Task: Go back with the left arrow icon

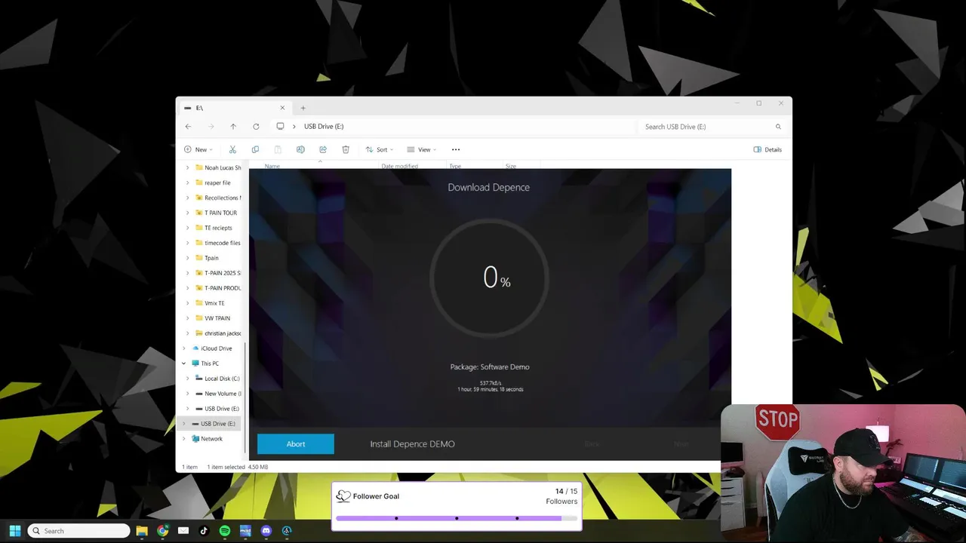Action: pyautogui.click(x=188, y=127)
